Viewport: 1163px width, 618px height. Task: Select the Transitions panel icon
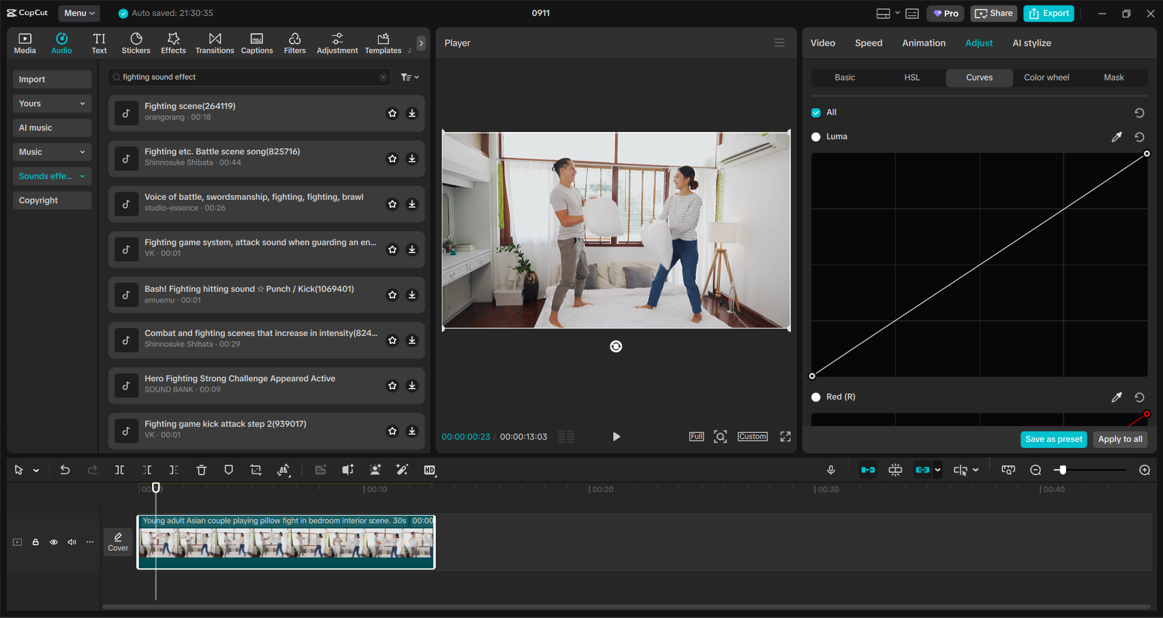pos(215,42)
